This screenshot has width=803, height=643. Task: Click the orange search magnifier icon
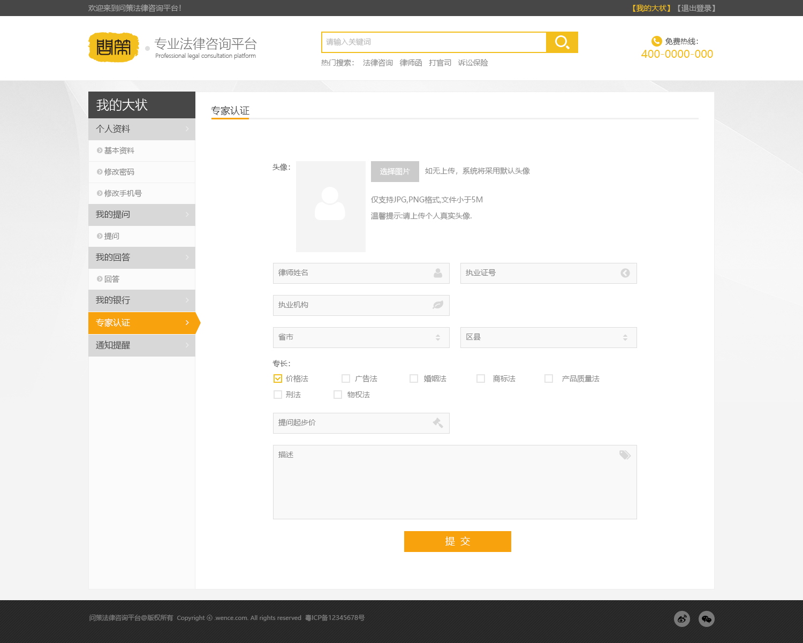click(562, 42)
